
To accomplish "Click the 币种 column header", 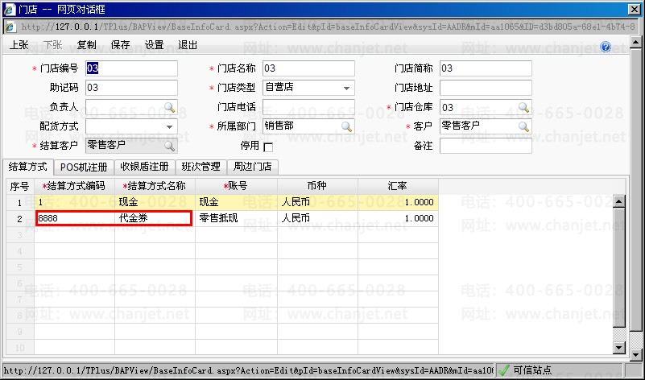I will click(x=317, y=186).
